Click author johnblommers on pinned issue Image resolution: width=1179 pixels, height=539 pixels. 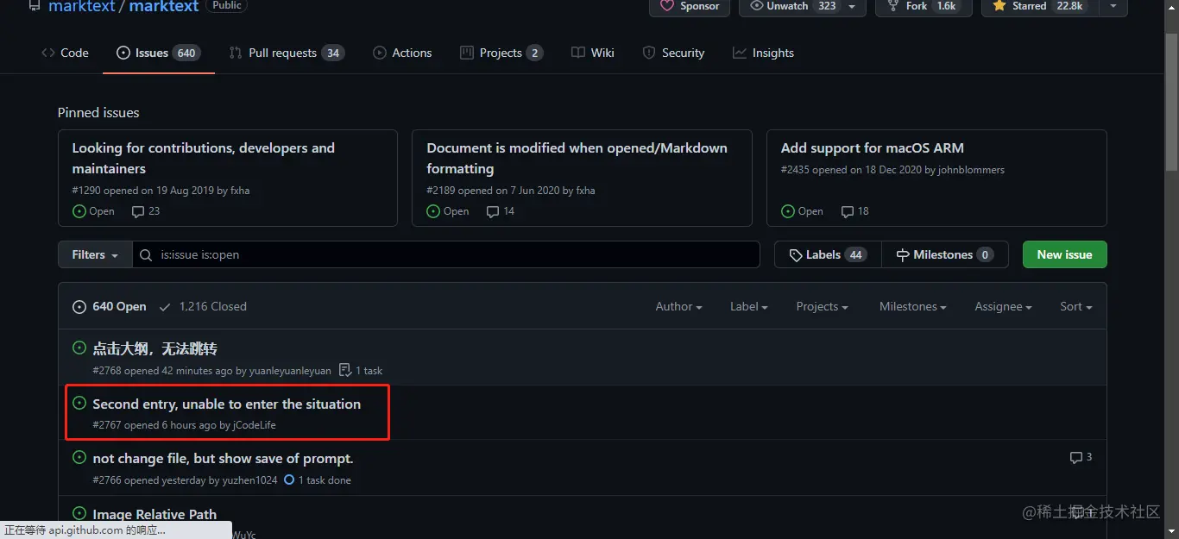pyautogui.click(x=971, y=170)
